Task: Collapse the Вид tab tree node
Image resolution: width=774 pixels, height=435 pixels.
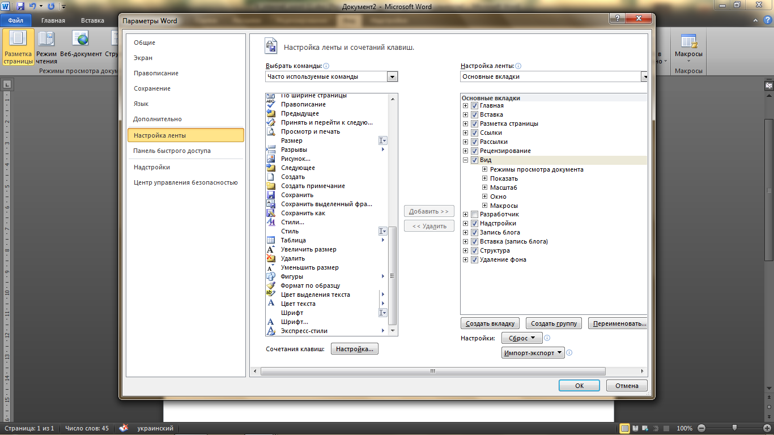Action: pyautogui.click(x=466, y=160)
